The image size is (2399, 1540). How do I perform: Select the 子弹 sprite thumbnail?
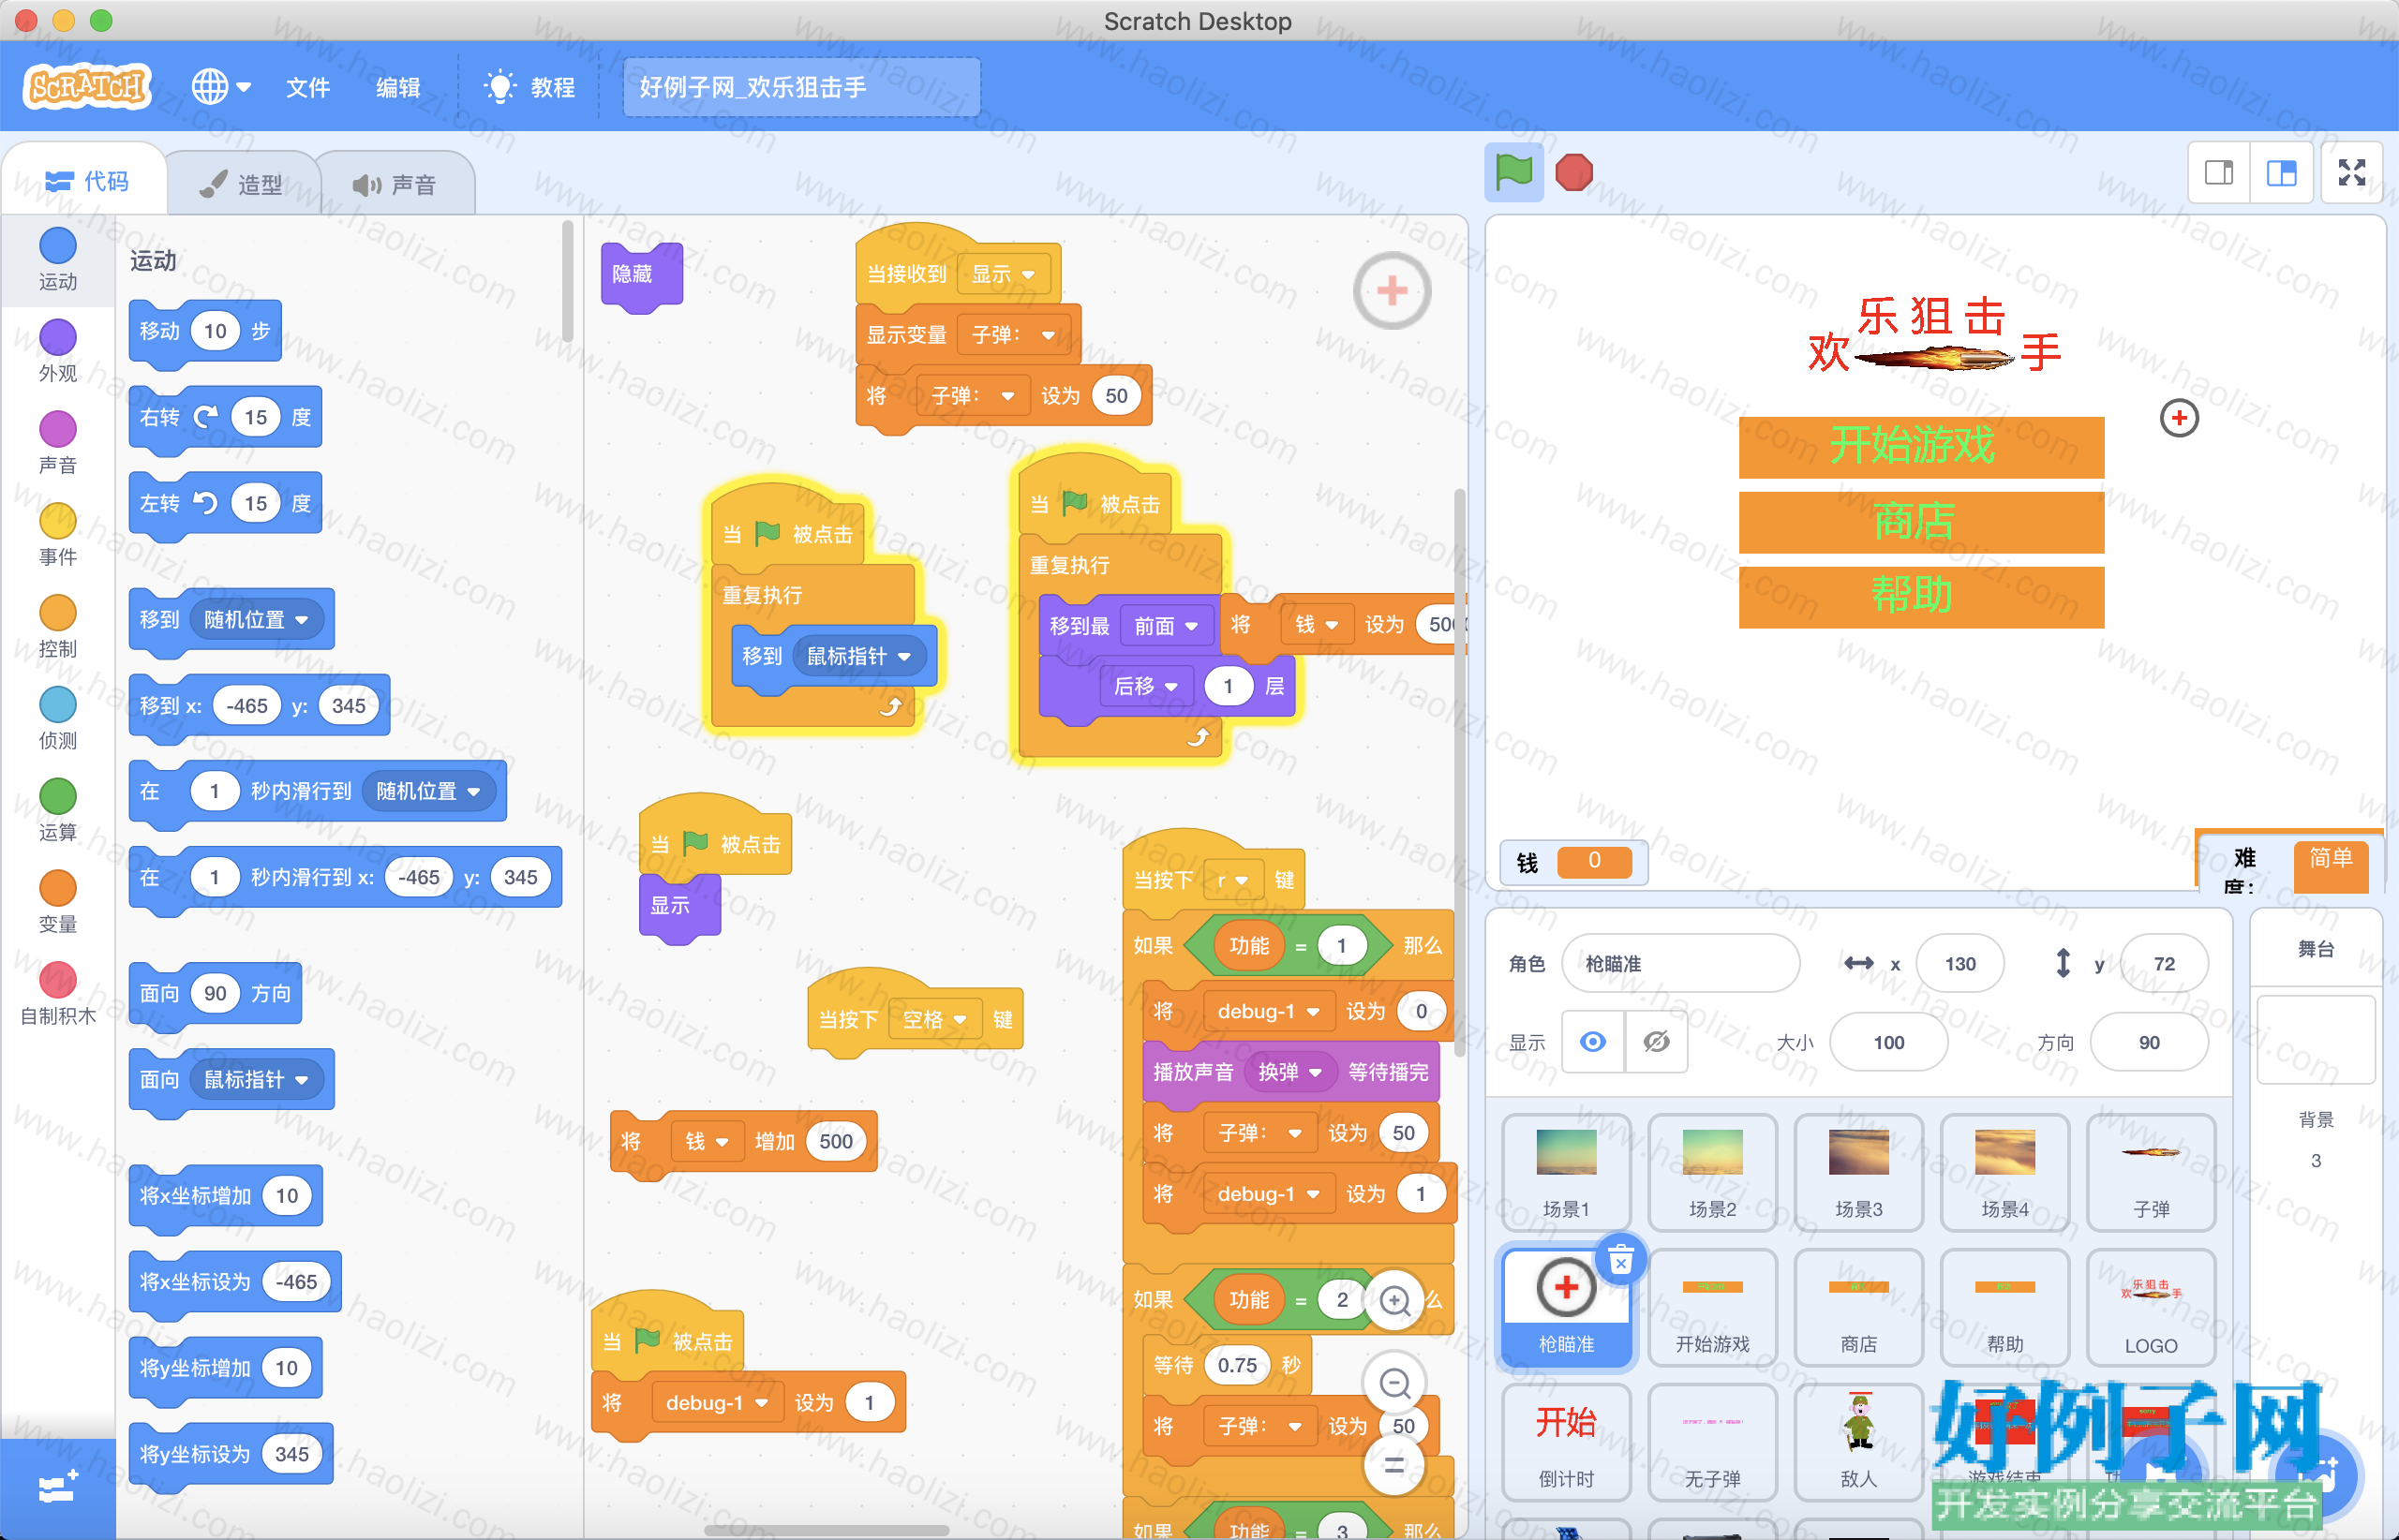[x=2151, y=1173]
